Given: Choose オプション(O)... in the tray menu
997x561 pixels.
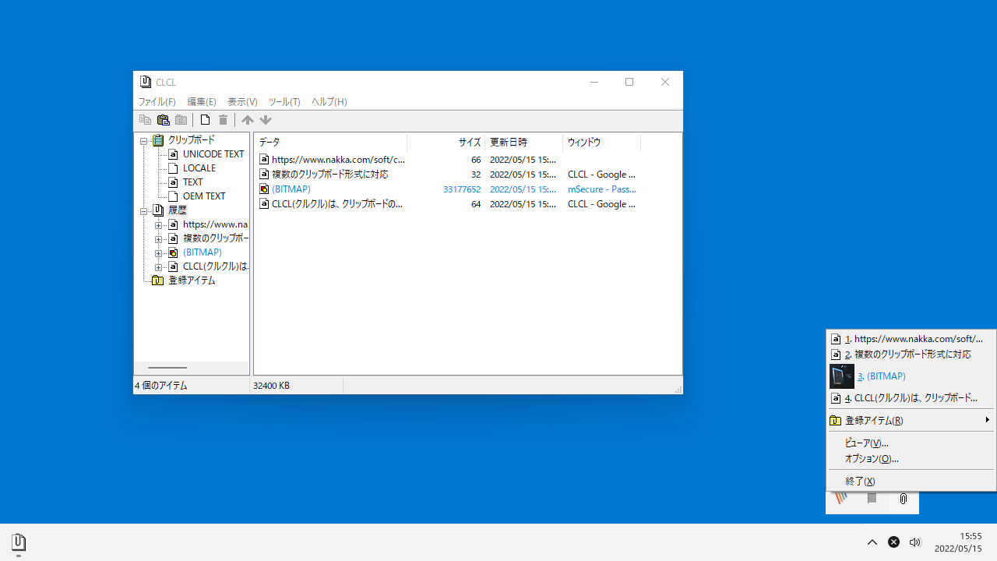Looking at the screenshot, I should [x=911, y=459].
